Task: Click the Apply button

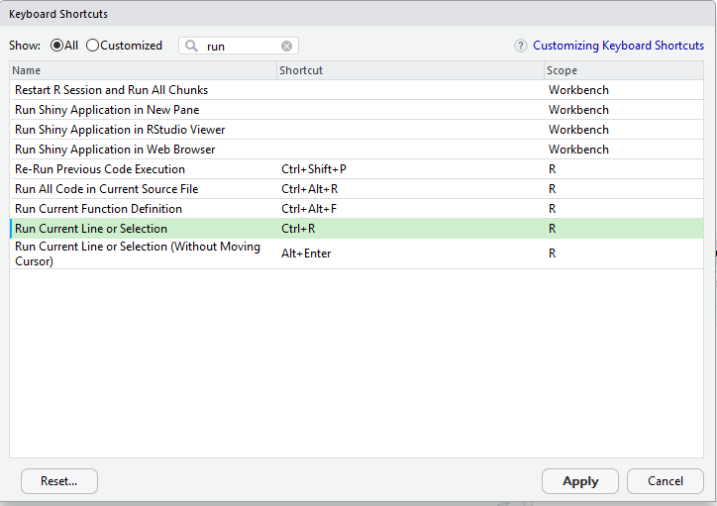Action: 580,481
